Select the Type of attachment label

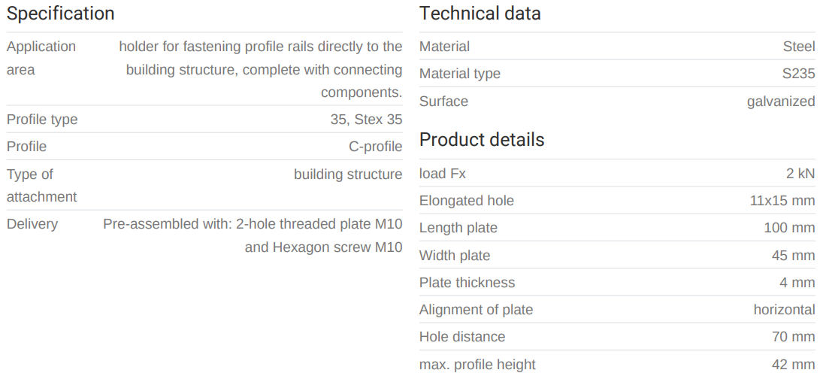tap(41, 185)
